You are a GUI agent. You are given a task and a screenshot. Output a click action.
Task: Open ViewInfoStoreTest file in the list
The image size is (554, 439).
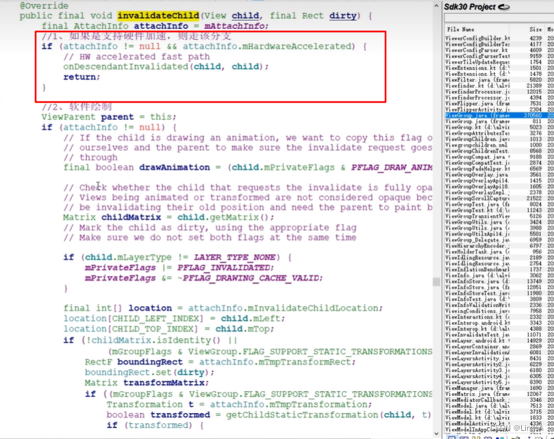[x=499, y=293]
